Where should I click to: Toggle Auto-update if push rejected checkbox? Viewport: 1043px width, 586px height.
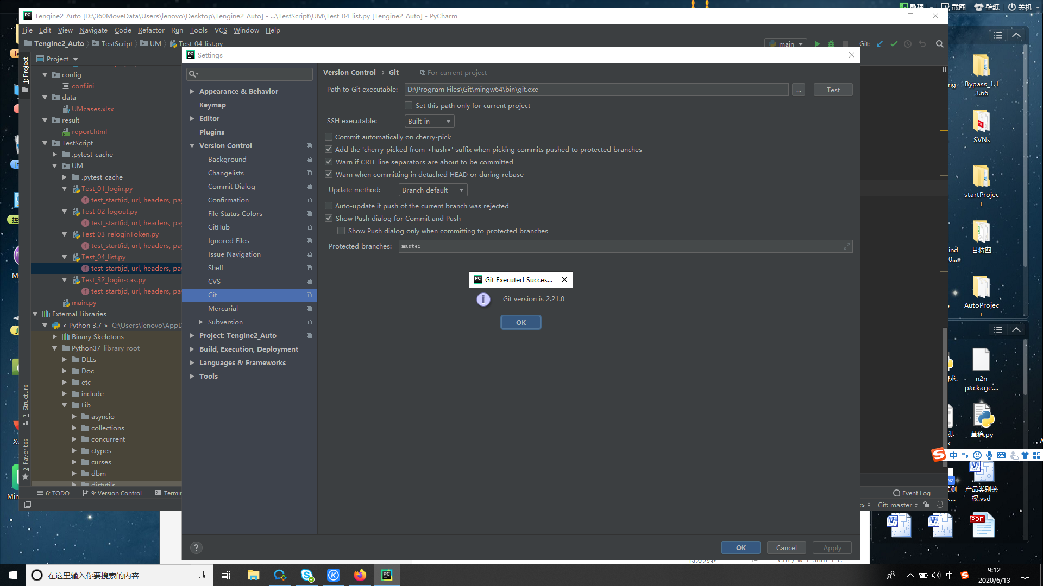(329, 206)
